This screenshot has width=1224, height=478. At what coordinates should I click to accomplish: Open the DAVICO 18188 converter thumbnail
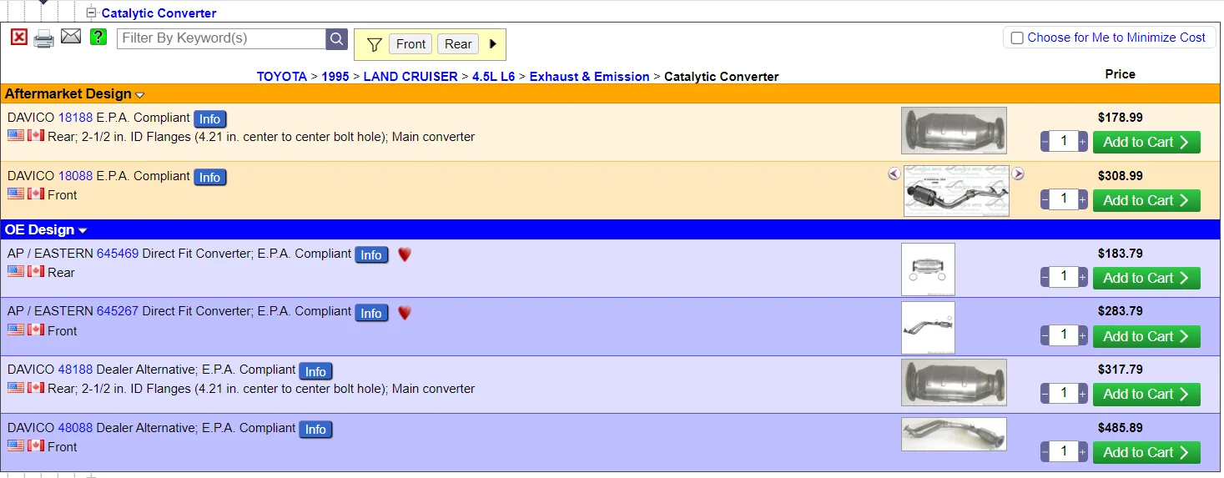click(x=954, y=130)
